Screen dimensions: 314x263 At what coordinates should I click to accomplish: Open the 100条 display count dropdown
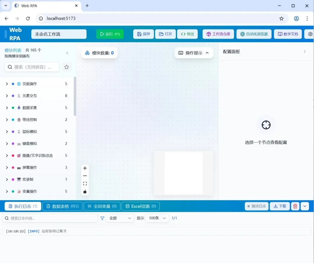coord(157,218)
